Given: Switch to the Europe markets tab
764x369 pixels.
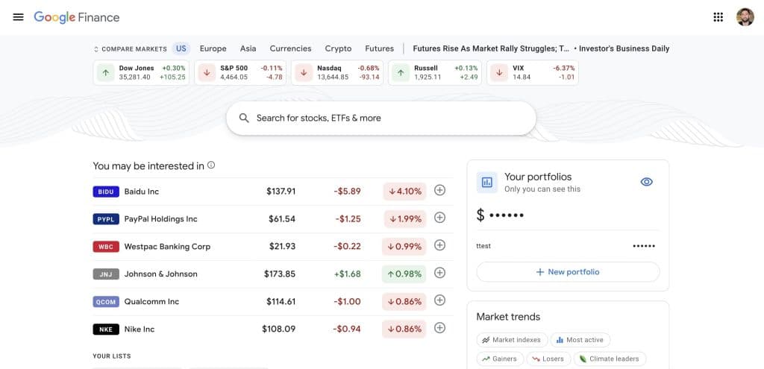Looking at the screenshot, I should point(213,48).
